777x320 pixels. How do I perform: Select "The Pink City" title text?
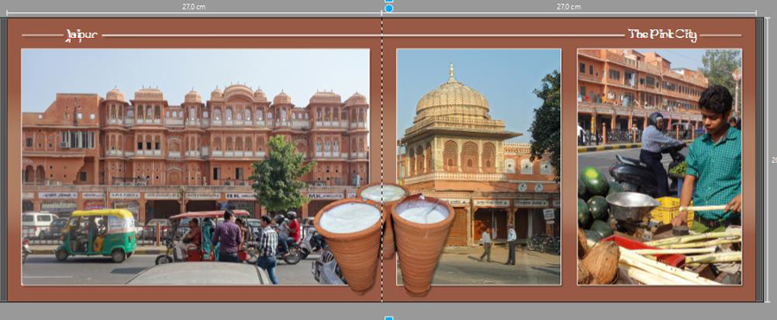point(662,35)
